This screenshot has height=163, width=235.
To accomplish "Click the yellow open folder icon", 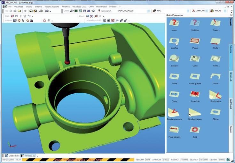I will pos(19,11).
